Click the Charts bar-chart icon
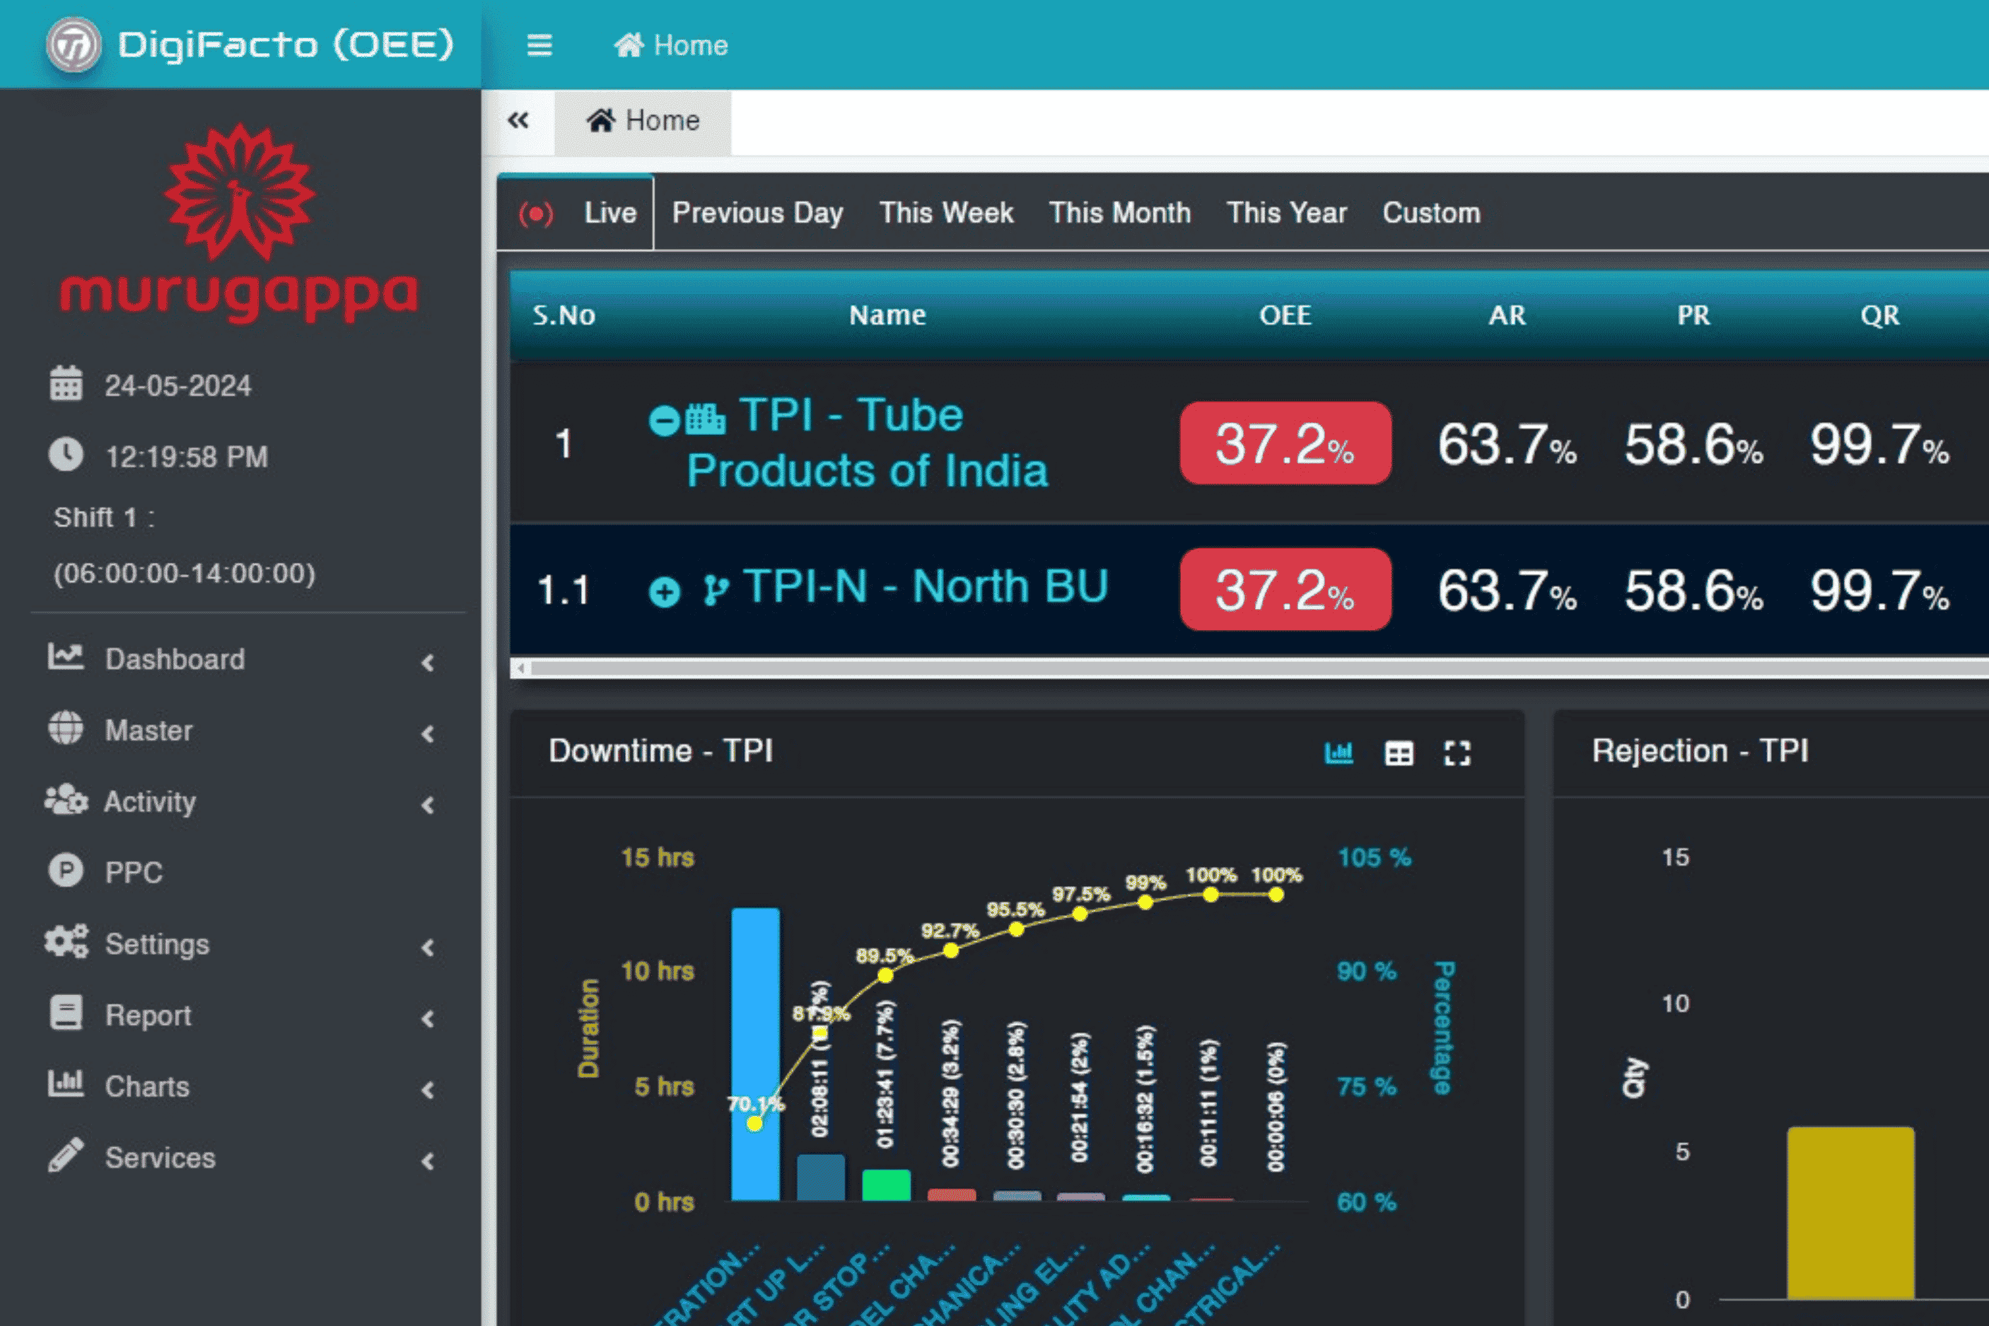This screenshot has width=1989, height=1326. point(65,1084)
